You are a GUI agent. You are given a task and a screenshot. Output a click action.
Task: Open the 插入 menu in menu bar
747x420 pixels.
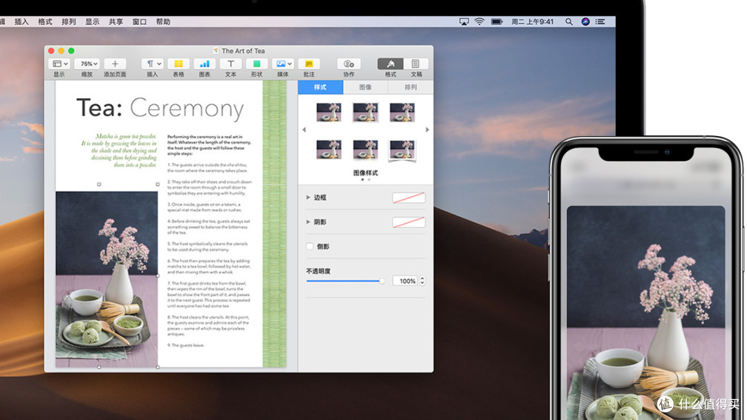click(x=21, y=22)
